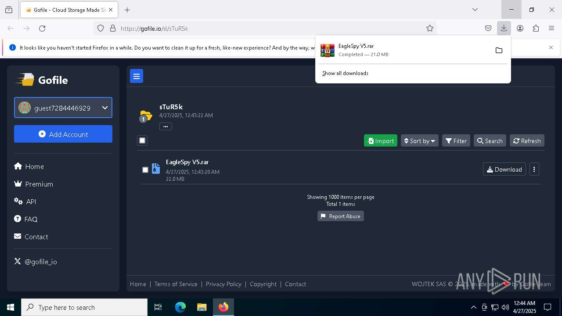Open API in sidebar
This screenshot has height=316, width=562.
[x=25, y=201]
